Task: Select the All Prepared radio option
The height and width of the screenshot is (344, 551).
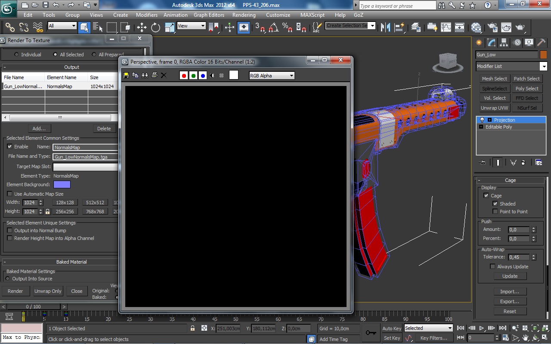Action: [x=94, y=55]
